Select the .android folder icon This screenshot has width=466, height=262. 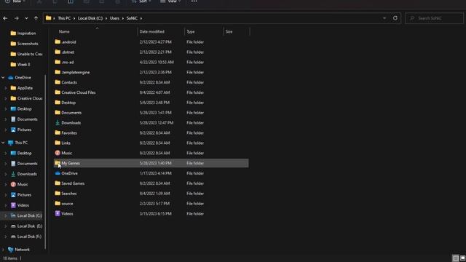(x=58, y=42)
